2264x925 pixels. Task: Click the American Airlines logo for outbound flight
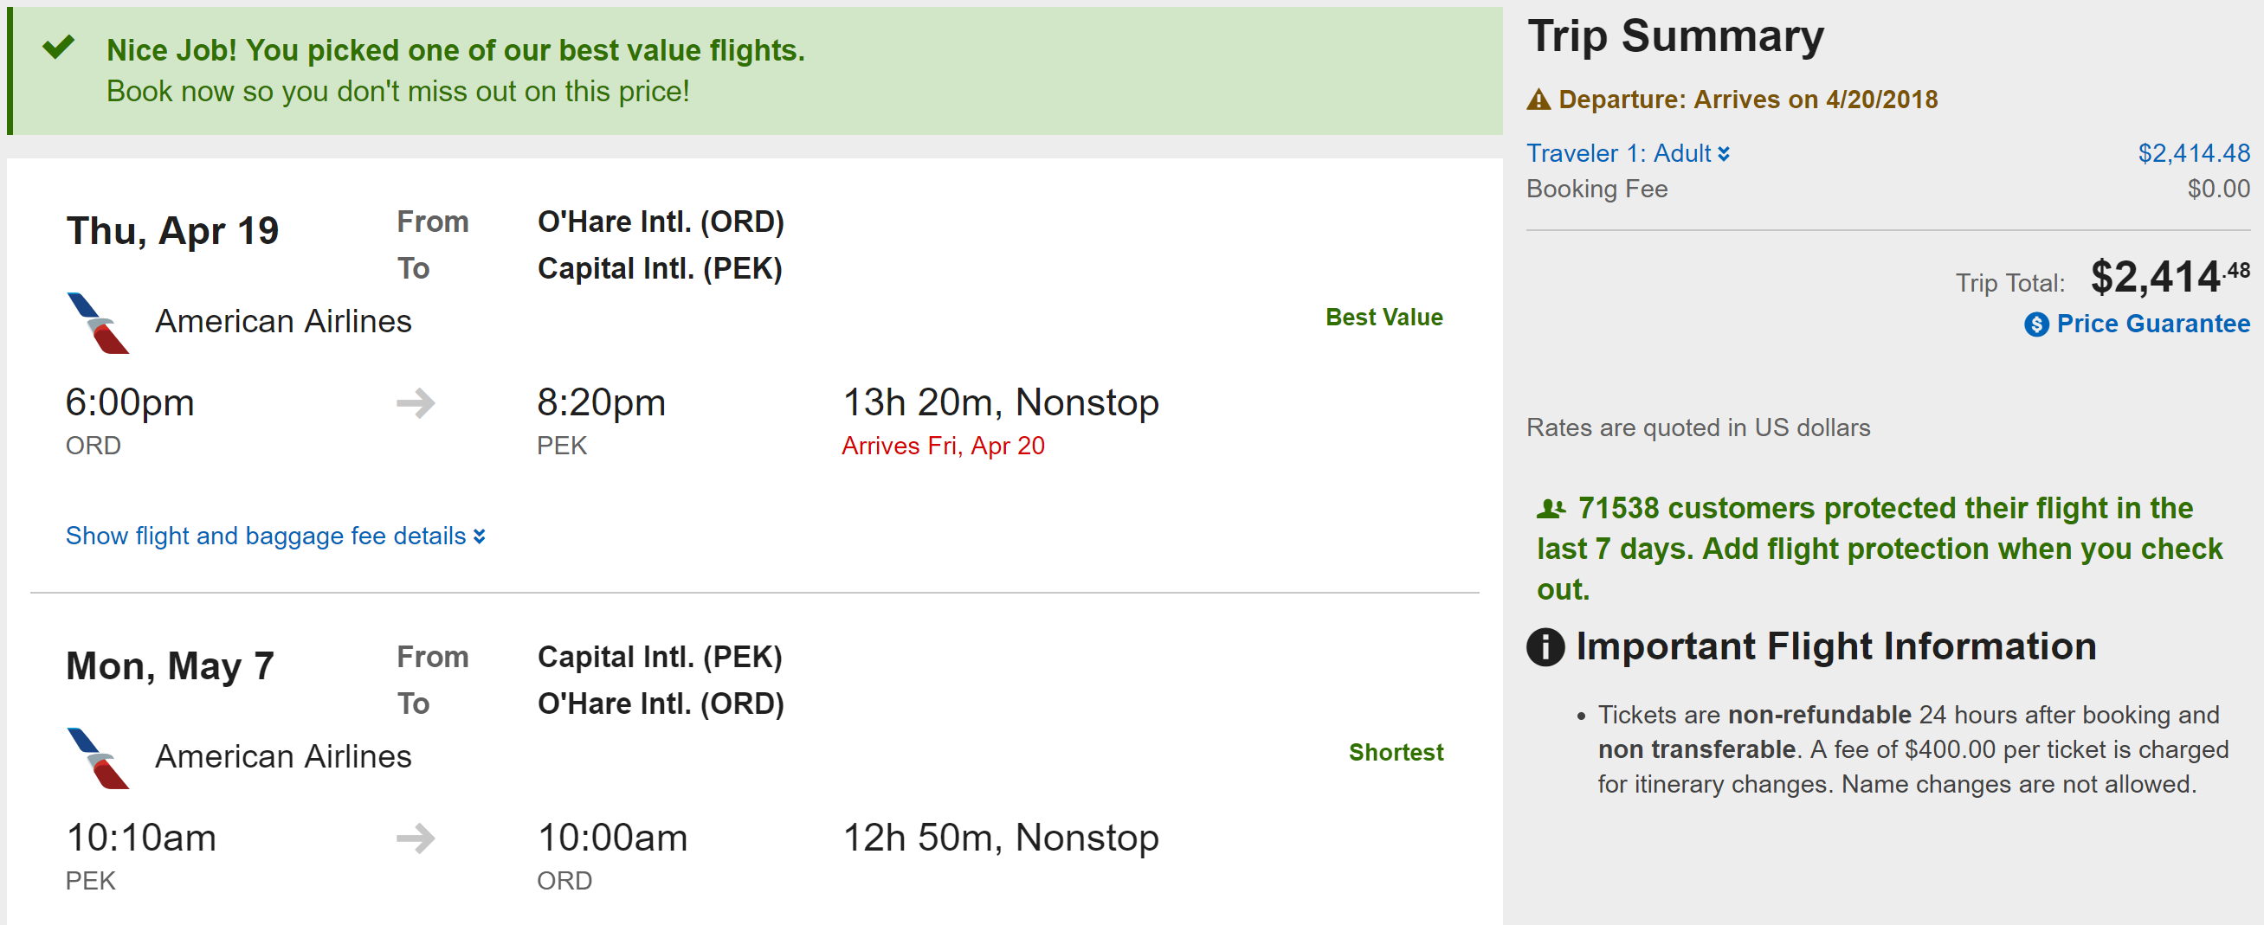tap(99, 324)
